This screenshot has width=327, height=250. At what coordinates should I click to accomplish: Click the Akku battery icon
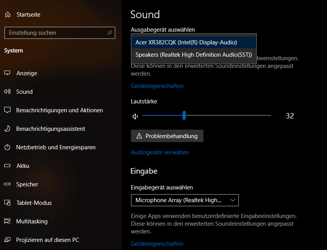click(8, 166)
